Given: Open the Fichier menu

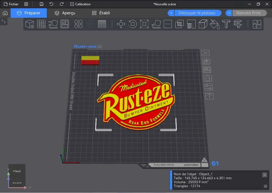Looking at the screenshot, I should coord(11,4).
